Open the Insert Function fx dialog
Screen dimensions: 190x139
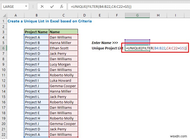click(x=62, y=6)
